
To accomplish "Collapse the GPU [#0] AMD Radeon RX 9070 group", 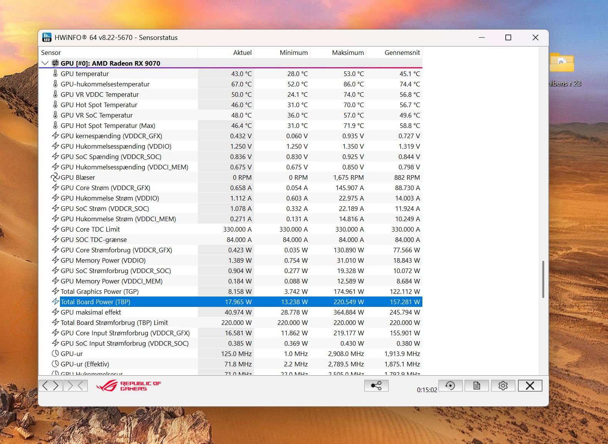I will (x=45, y=63).
